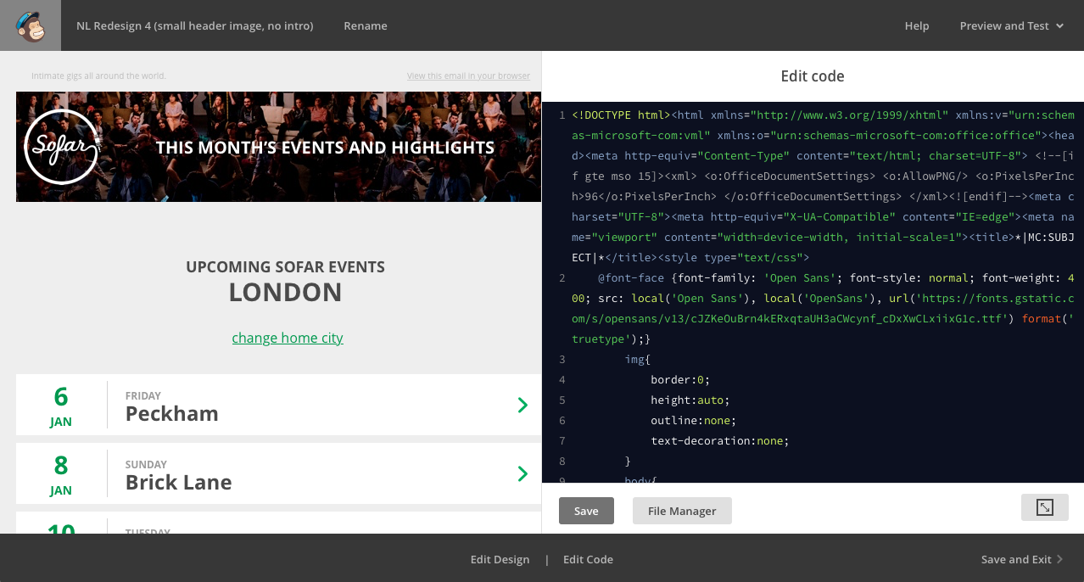Click the green arrow on Peckham row
This screenshot has height=582, width=1084.
(x=522, y=406)
